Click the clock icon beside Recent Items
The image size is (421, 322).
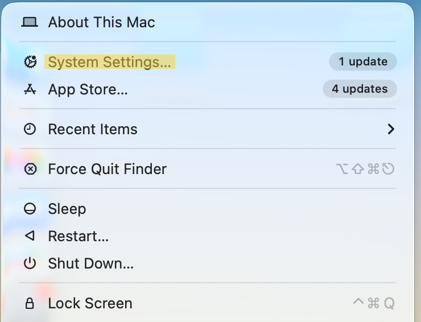pyautogui.click(x=30, y=129)
